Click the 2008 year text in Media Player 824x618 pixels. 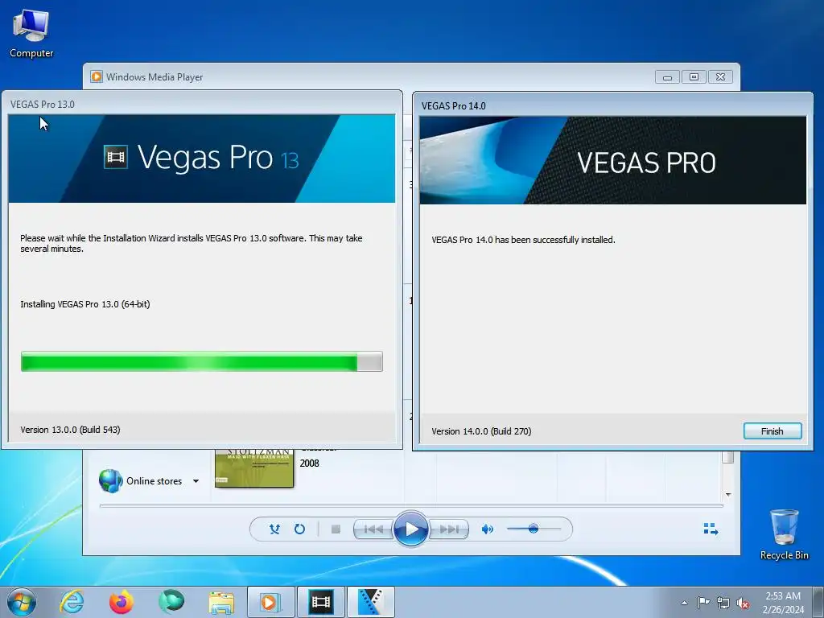click(x=310, y=463)
